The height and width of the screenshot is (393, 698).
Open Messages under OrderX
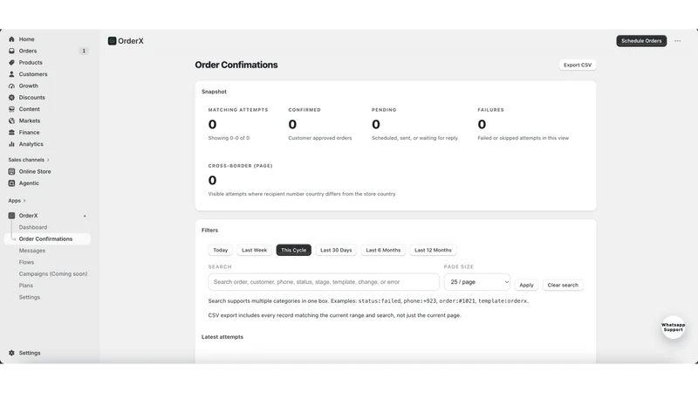32,251
